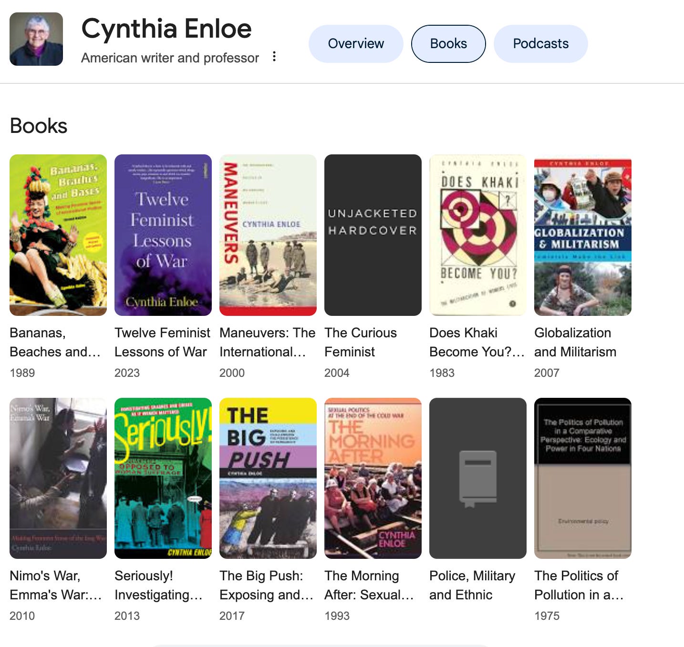Image resolution: width=684 pixels, height=647 pixels.
Task: Click the year 2023 under Twelve Feminist Lessons
Action: [x=127, y=373]
